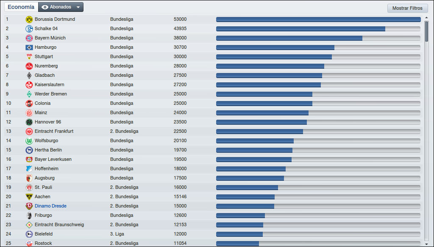Click the 43935 value for Schalke 04
This screenshot has width=434, height=247.
pyautogui.click(x=180, y=28)
